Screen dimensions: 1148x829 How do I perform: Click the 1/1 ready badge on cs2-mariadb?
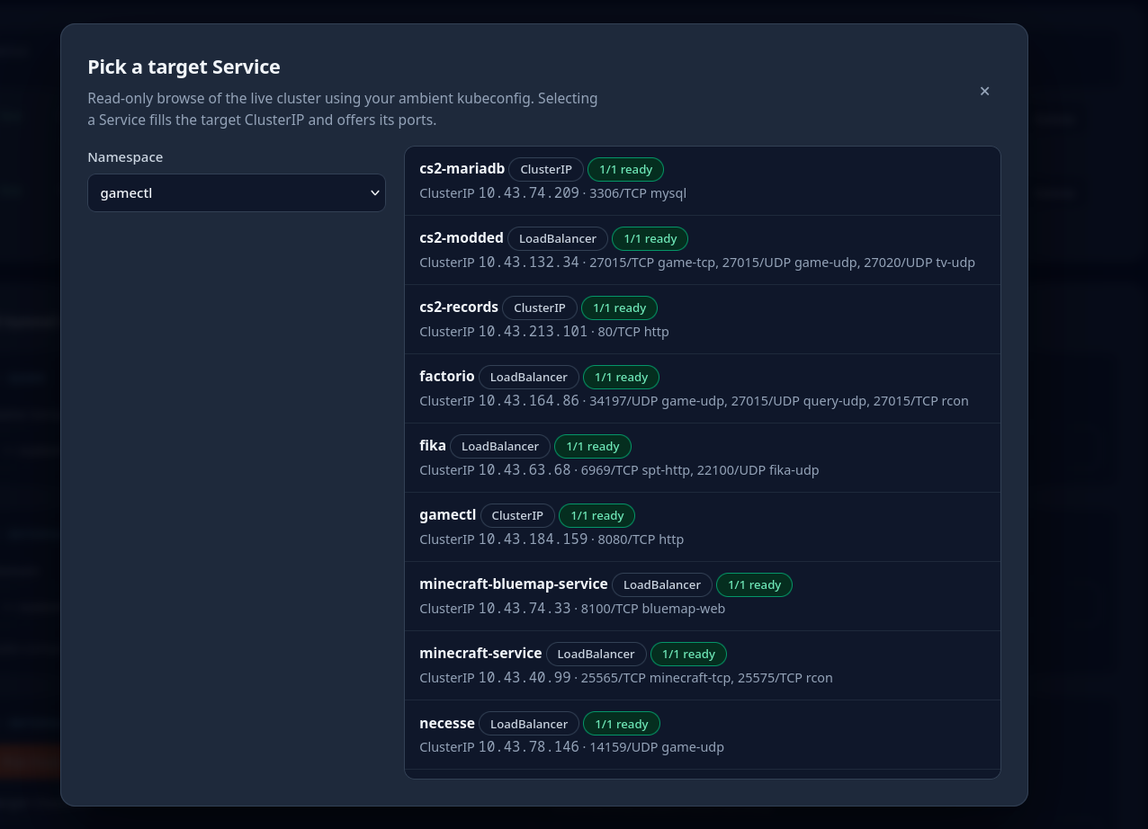[x=626, y=169]
